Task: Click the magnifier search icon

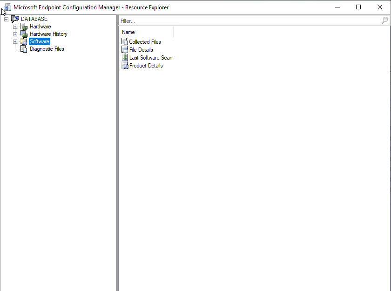Action: [384, 20]
